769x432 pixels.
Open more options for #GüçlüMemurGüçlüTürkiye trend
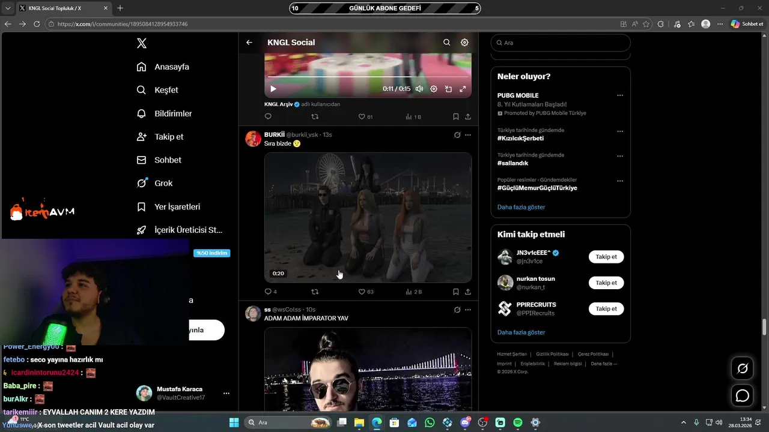click(620, 181)
